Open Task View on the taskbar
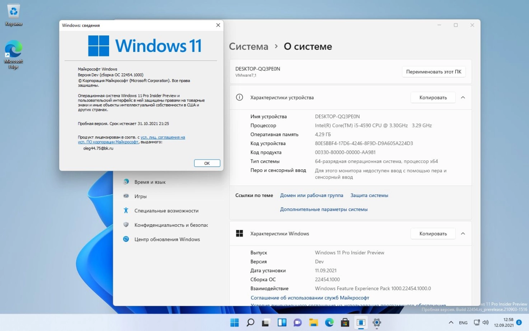The image size is (529, 331). click(x=266, y=322)
